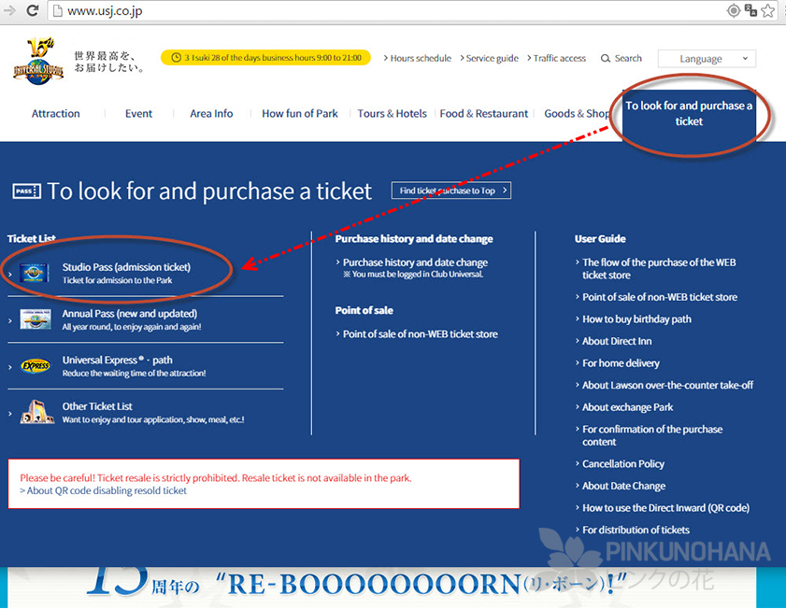Open Other Ticket List link
Image resolution: width=786 pixels, height=609 pixels.
click(97, 406)
